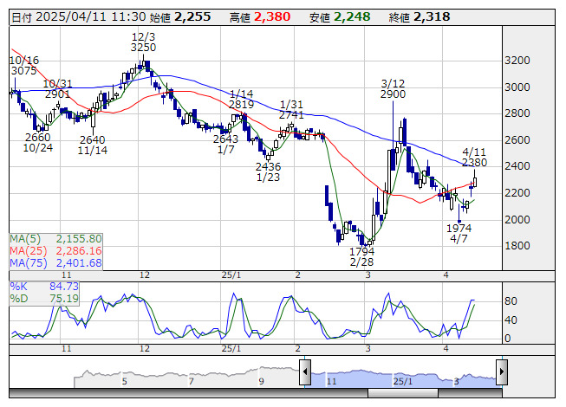Click the left range handle arrow
Screen dimensions: 566x407
(305, 371)
